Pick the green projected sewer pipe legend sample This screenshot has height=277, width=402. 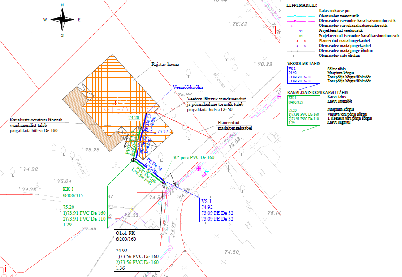300,35
